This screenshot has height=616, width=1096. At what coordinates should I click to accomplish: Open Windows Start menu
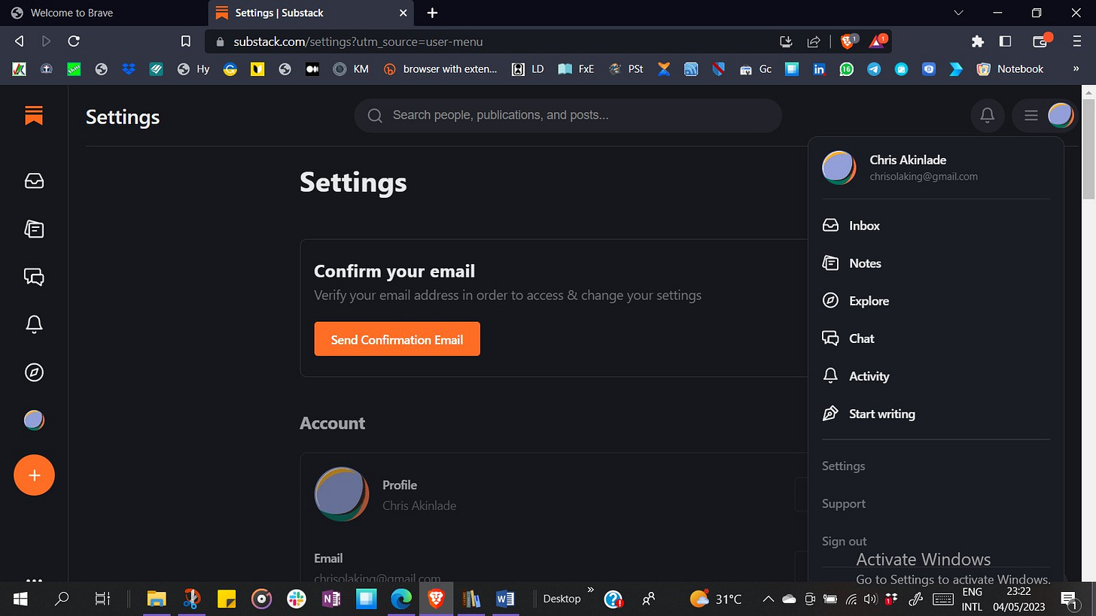[x=20, y=599]
